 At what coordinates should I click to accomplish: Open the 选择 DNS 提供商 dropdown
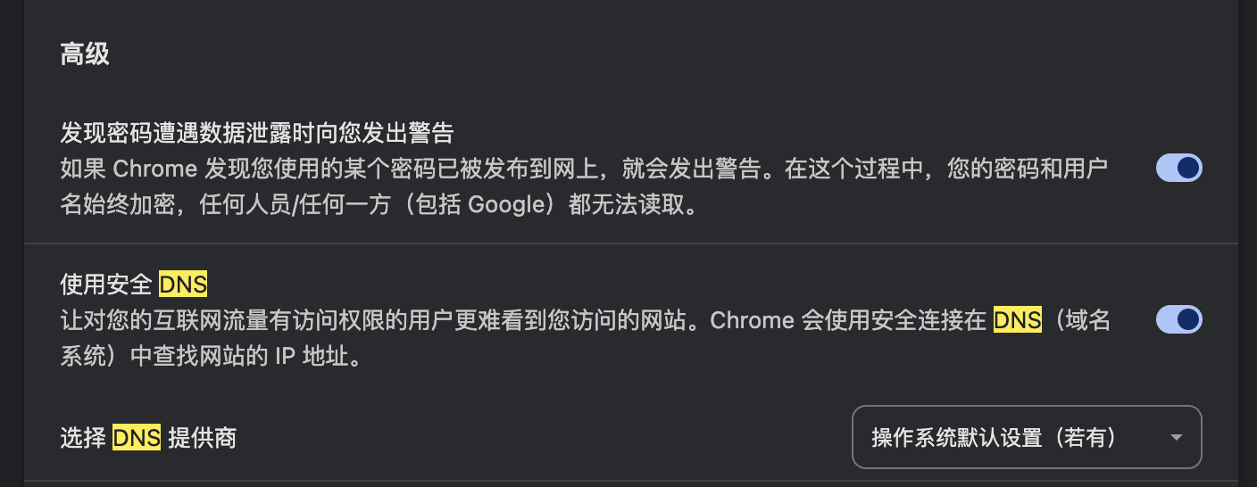[1027, 437]
